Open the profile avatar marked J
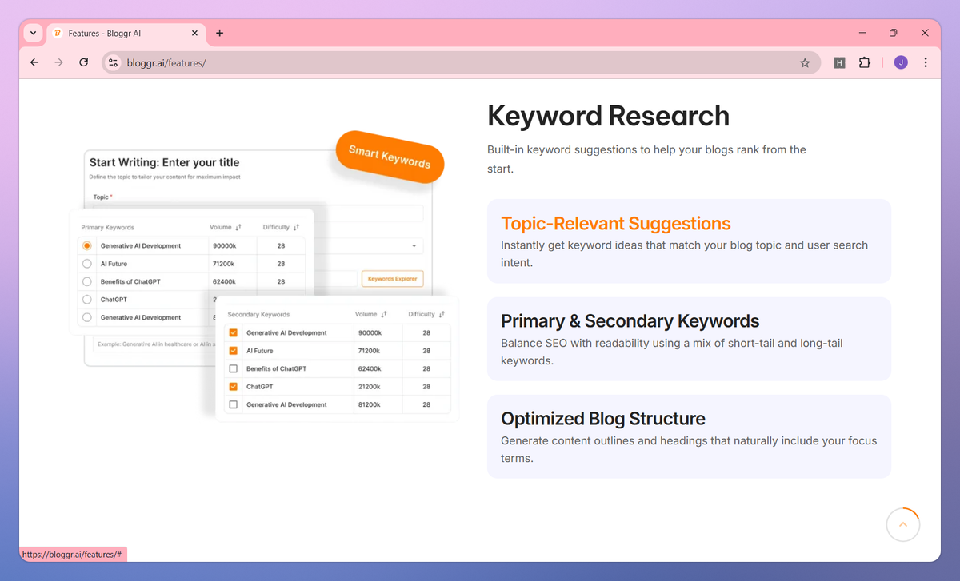Image resolution: width=960 pixels, height=581 pixels. click(900, 62)
